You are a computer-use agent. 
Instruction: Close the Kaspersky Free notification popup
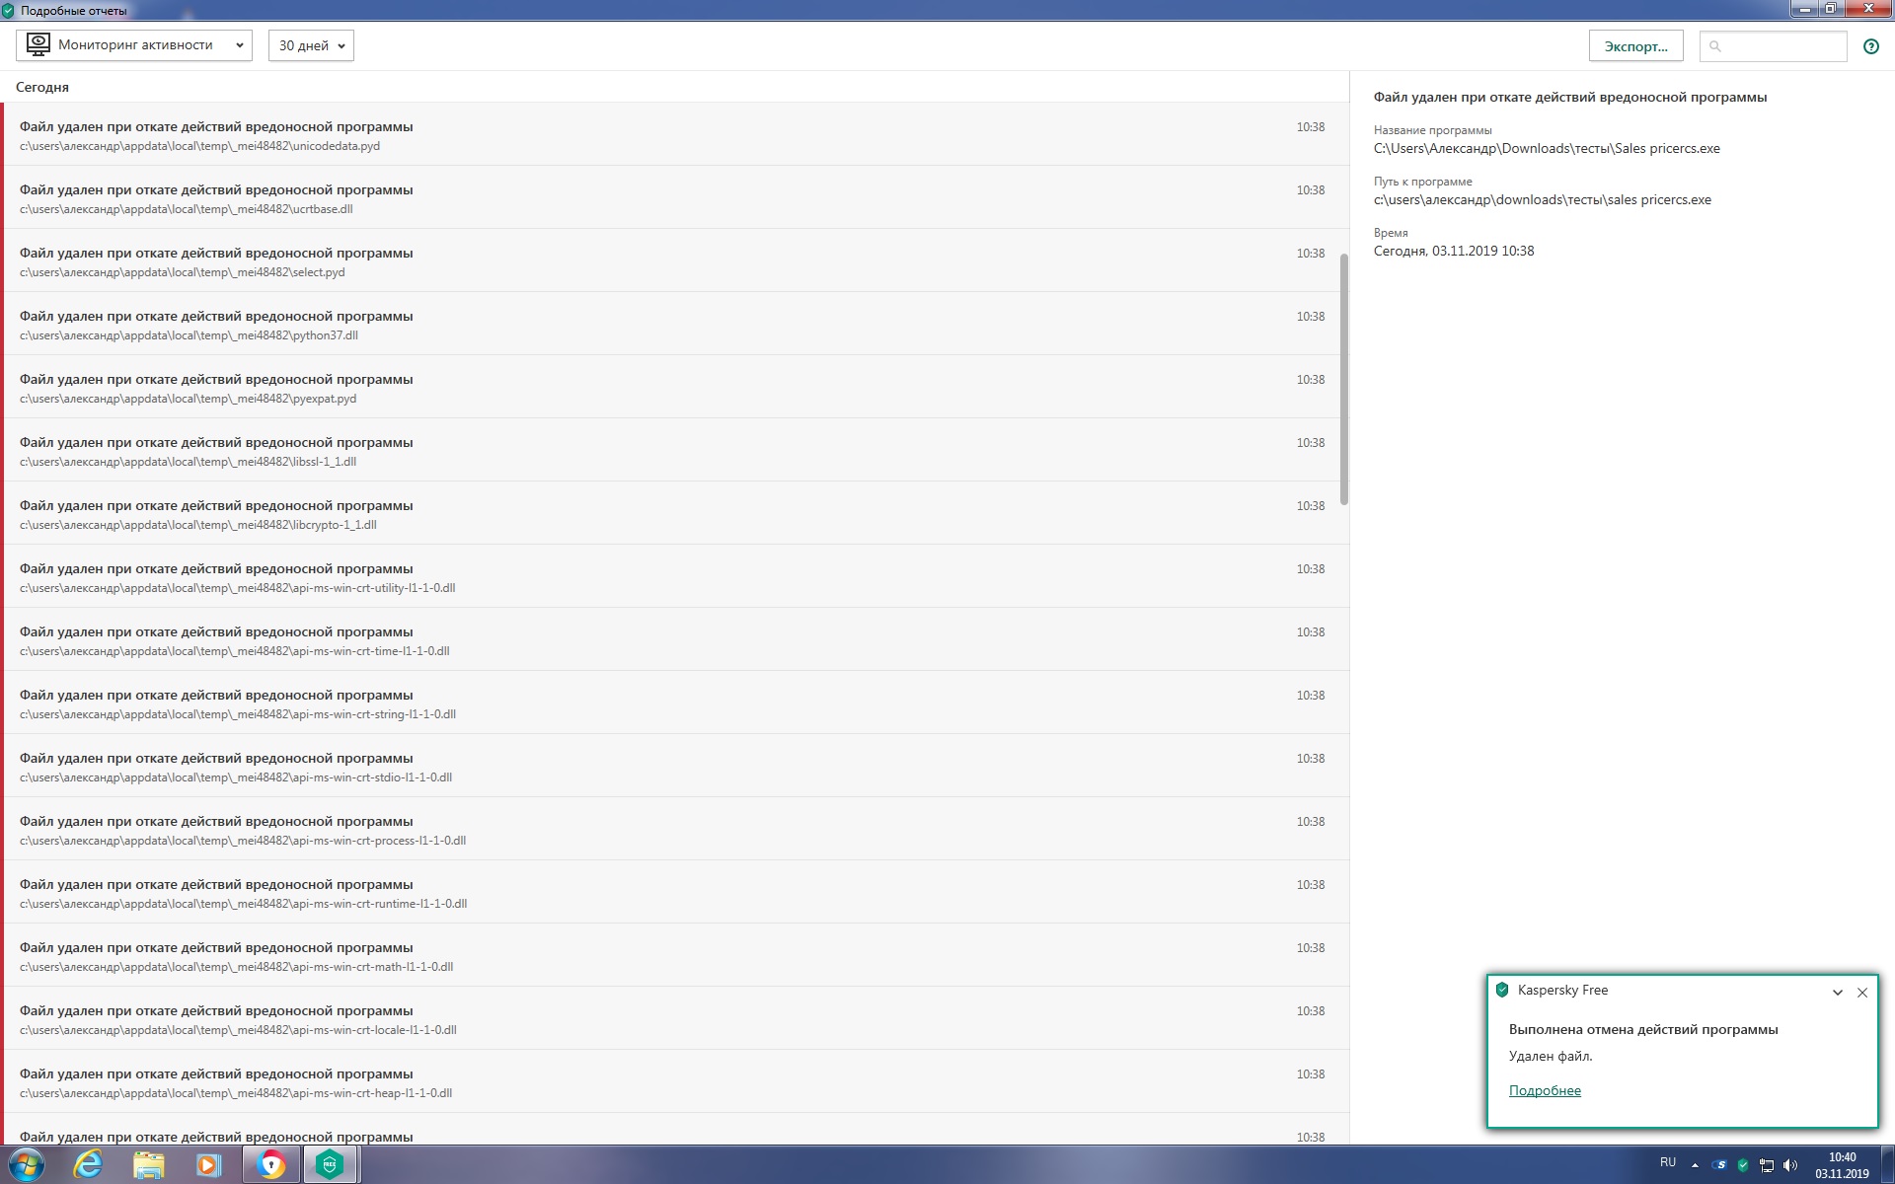point(1862,993)
